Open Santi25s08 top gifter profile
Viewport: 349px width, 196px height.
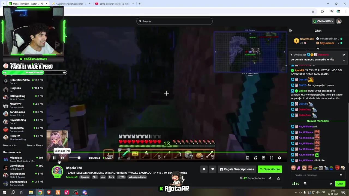307,39
